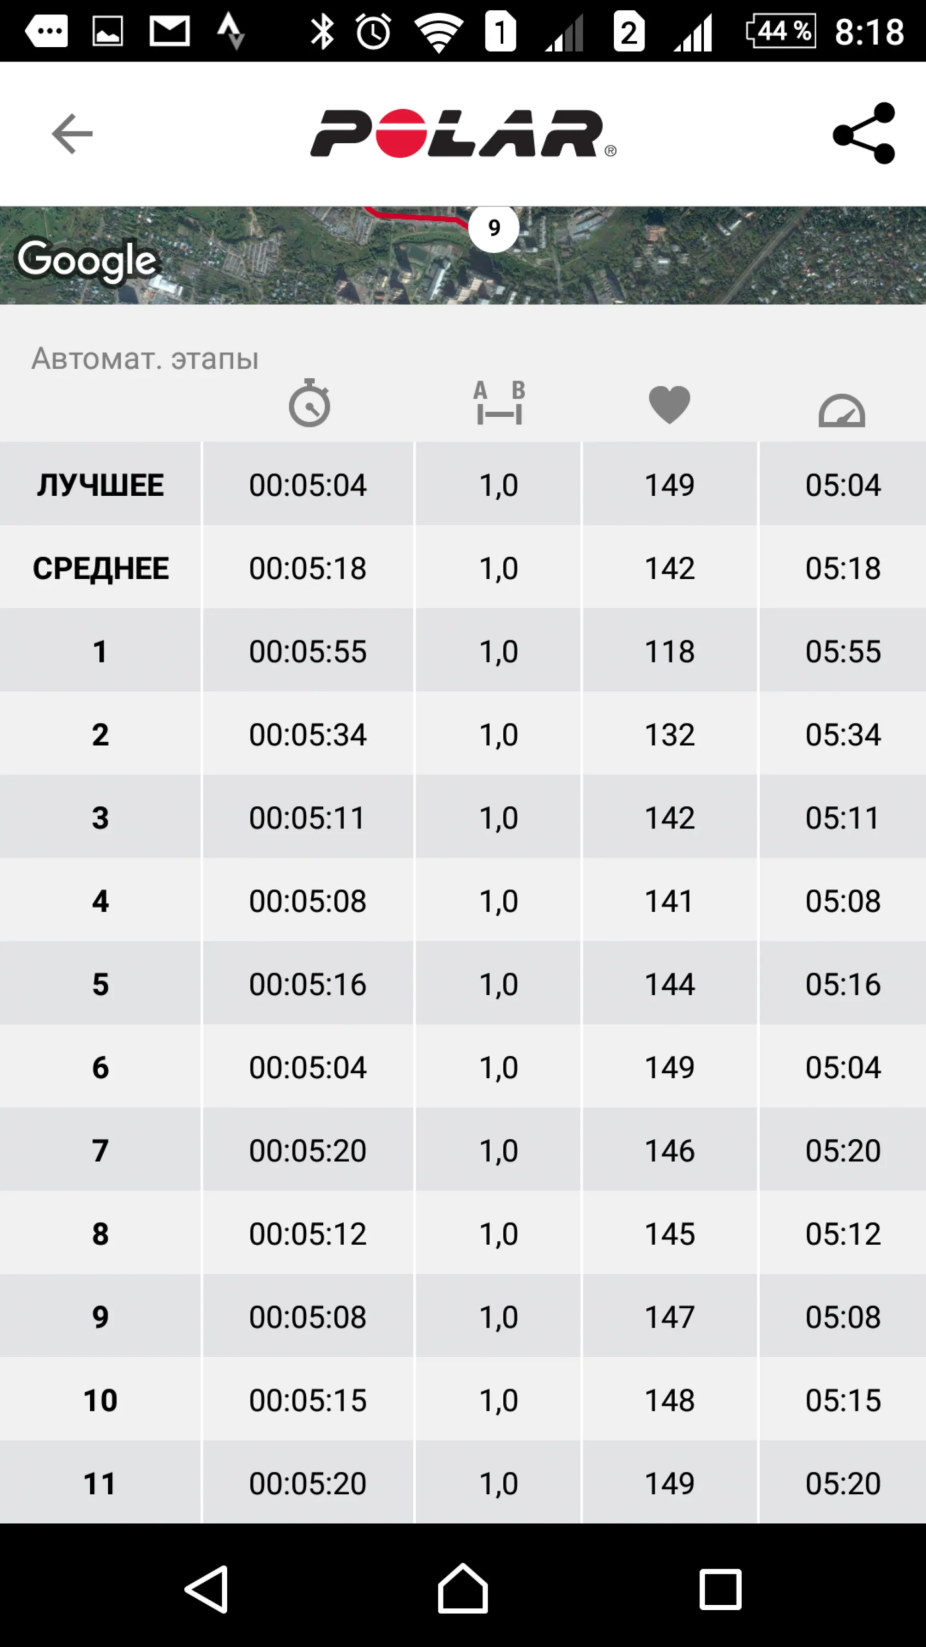Select the ЛУЧШЕЕ best lap row
The height and width of the screenshot is (1647, 926).
(x=100, y=485)
